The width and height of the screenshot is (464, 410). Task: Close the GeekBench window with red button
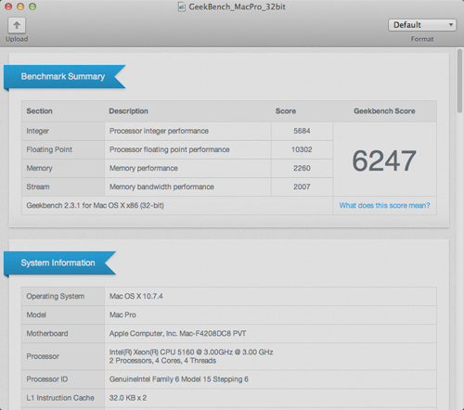(x=8, y=6)
